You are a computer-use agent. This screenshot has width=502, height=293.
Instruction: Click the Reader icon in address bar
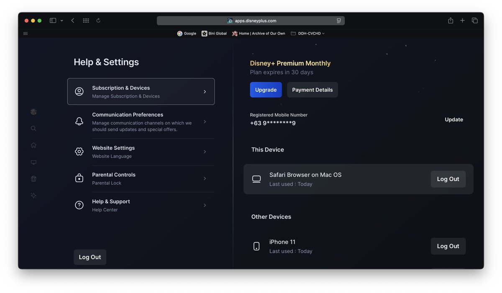tap(339, 20)
